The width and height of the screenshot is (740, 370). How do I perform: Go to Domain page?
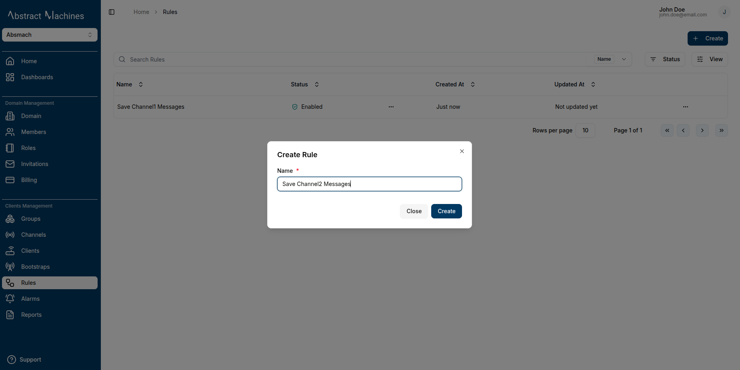(x=50, y=116)
